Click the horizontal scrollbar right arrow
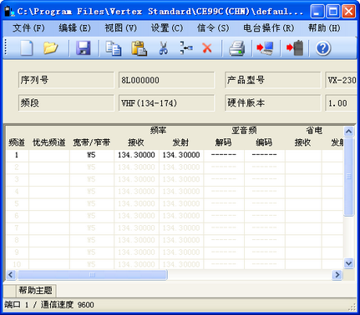360x315 pixels. coord(337,275)
